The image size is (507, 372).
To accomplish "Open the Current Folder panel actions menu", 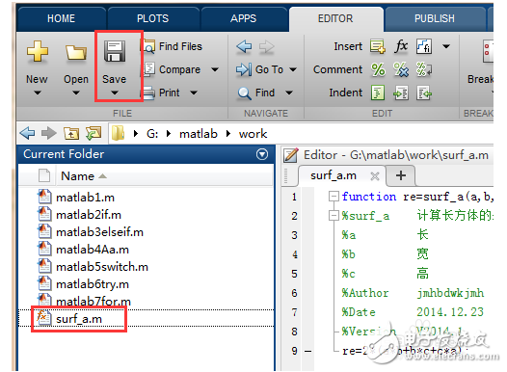I will click(x=262, y=154).
